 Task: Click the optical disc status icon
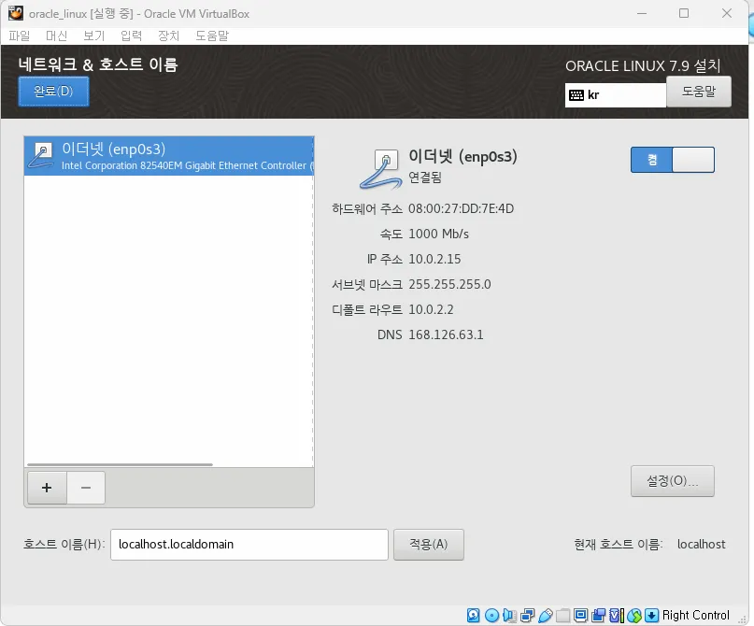tap(491, 615)
